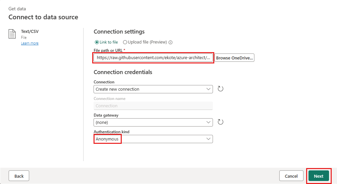Open the Data gateway dropdown
This screenshot has height=184, width=337.
(x=153, y=122)
